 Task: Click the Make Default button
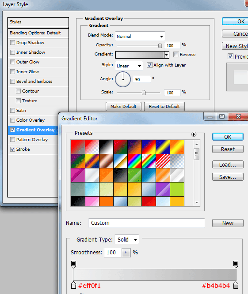[123, 107]
